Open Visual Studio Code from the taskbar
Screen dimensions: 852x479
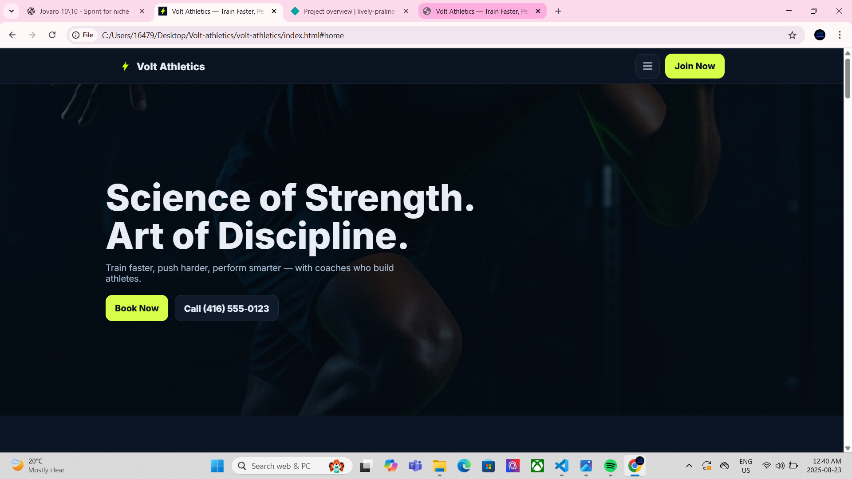pos(561,466)
